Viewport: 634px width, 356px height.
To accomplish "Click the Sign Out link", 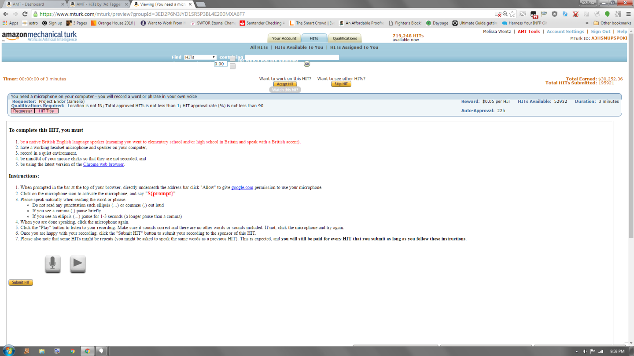I will (601, 32).
